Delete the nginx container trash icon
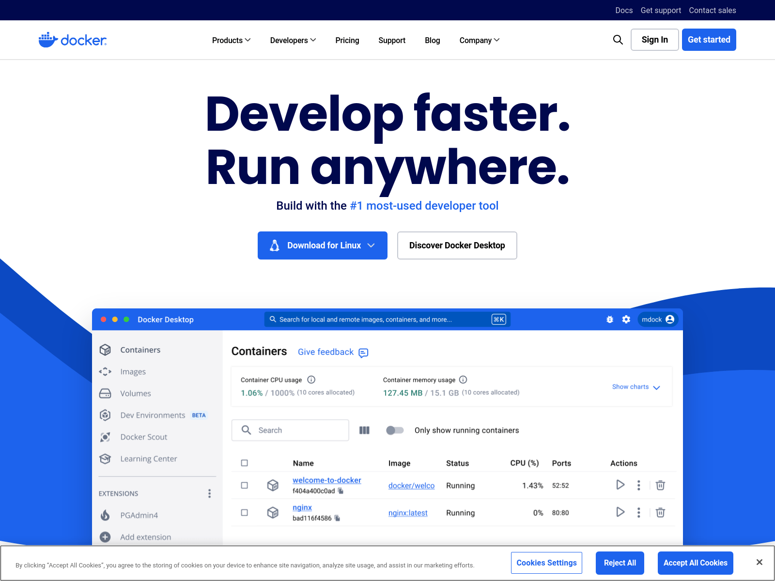Image resolution: width=775 pixels, height=581 pixels. click(660, 512)
